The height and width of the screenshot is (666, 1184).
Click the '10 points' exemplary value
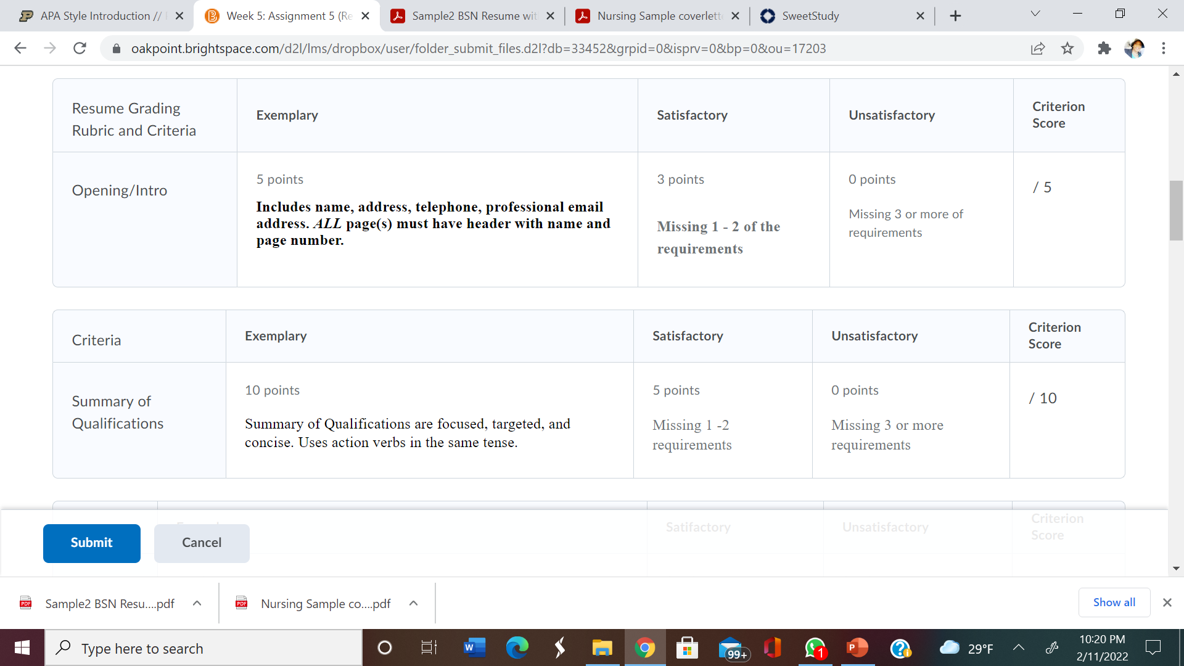tap(272, 390)
